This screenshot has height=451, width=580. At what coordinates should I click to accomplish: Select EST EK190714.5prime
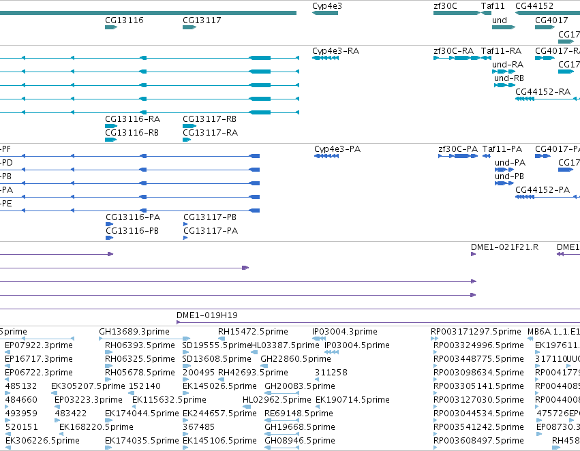352,400
